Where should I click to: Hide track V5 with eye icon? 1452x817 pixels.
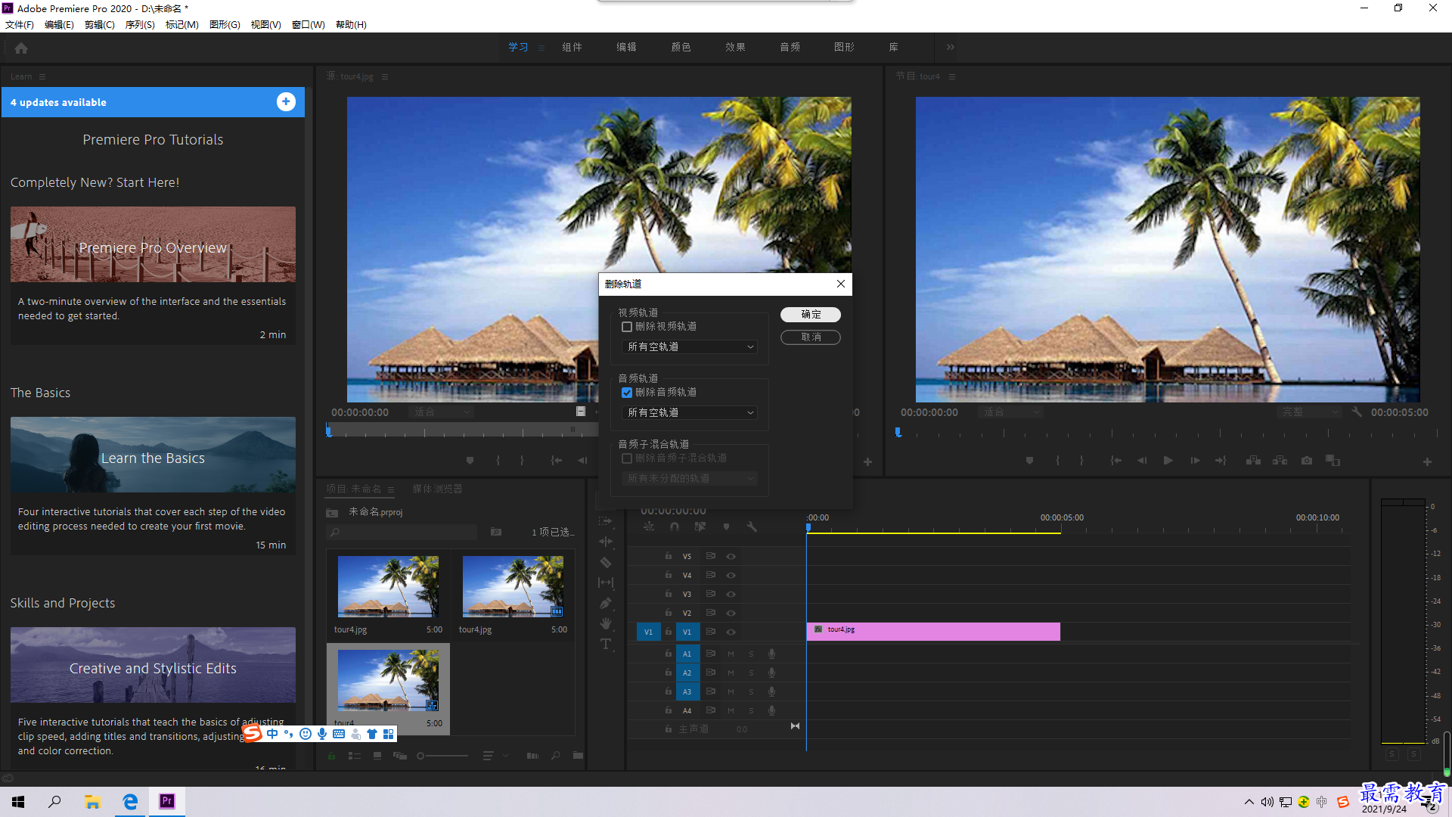pyautogui.click(x=731, y=556)
